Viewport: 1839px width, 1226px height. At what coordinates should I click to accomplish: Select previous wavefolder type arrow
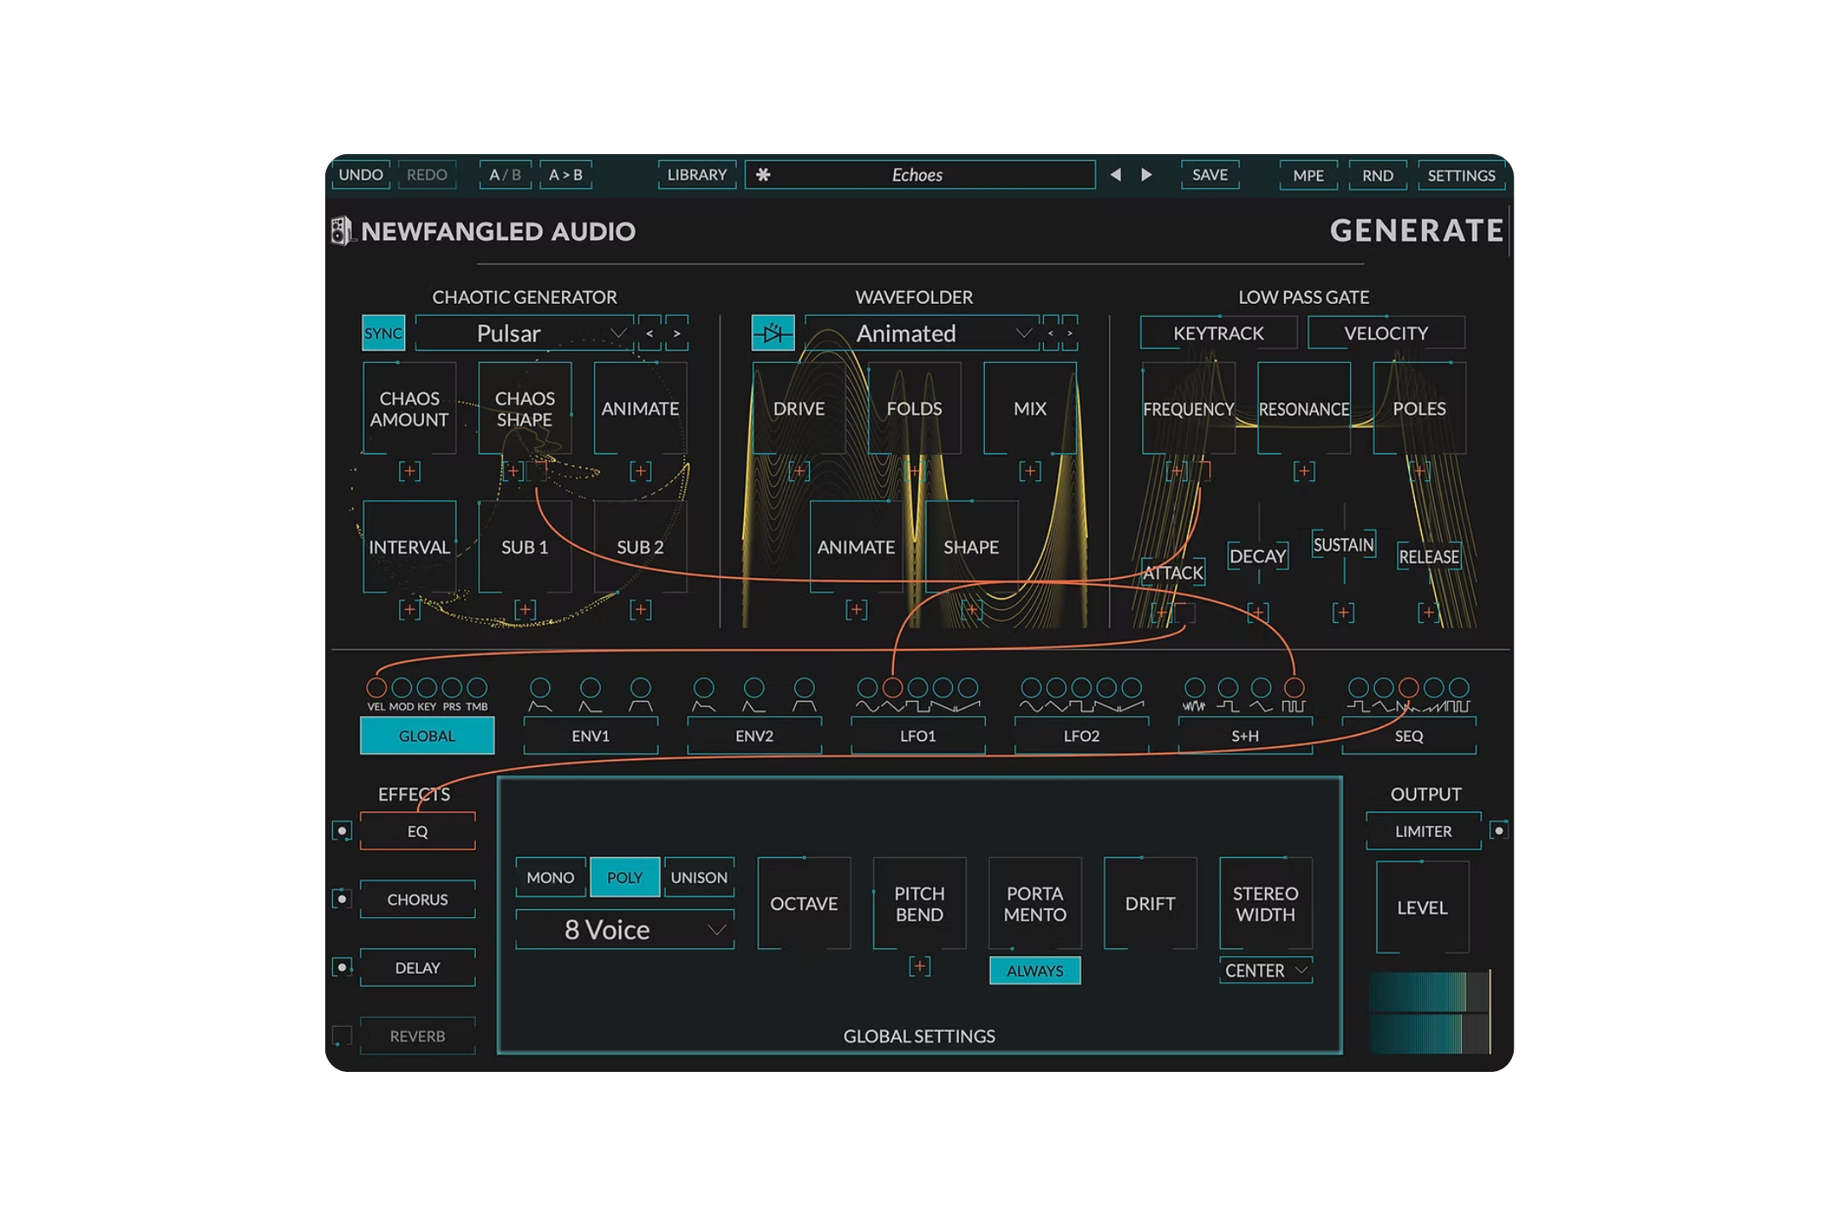pyautogui.click(x=1051, y=333)
